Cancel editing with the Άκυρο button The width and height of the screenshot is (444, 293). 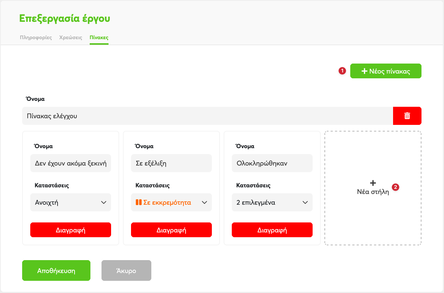point(126,271)
